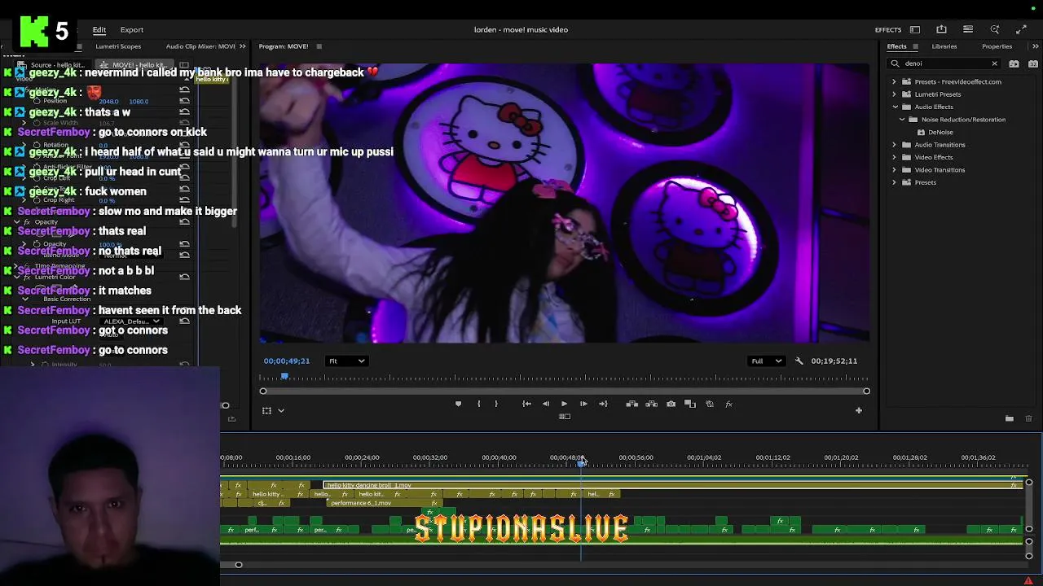This screenshot has width=1043, height=586.
Task: Toggle fullscreen arrows icon in header
Action: 1021,30
